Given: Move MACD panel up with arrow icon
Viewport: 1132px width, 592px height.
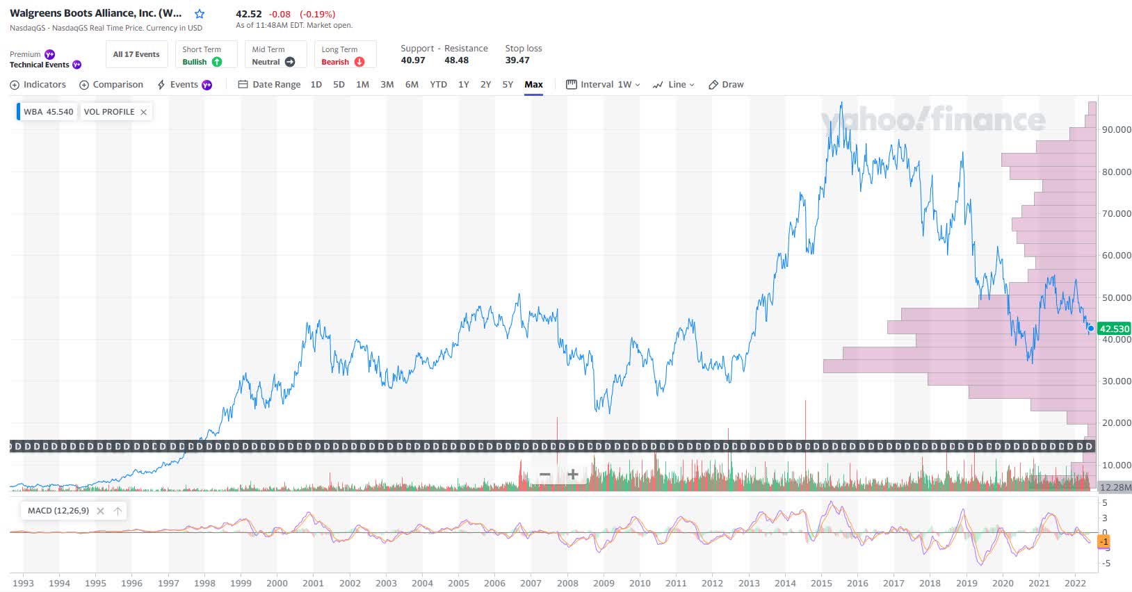Looking at the screenshot, I should [x=118, y=511].
